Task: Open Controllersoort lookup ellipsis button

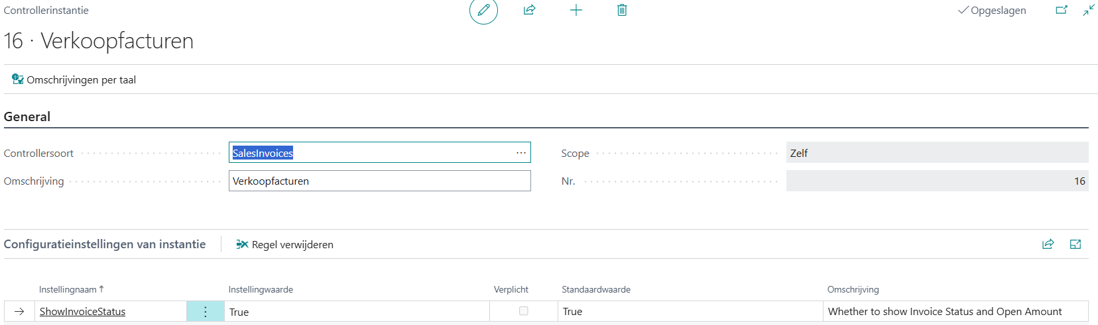Action: 521,153
